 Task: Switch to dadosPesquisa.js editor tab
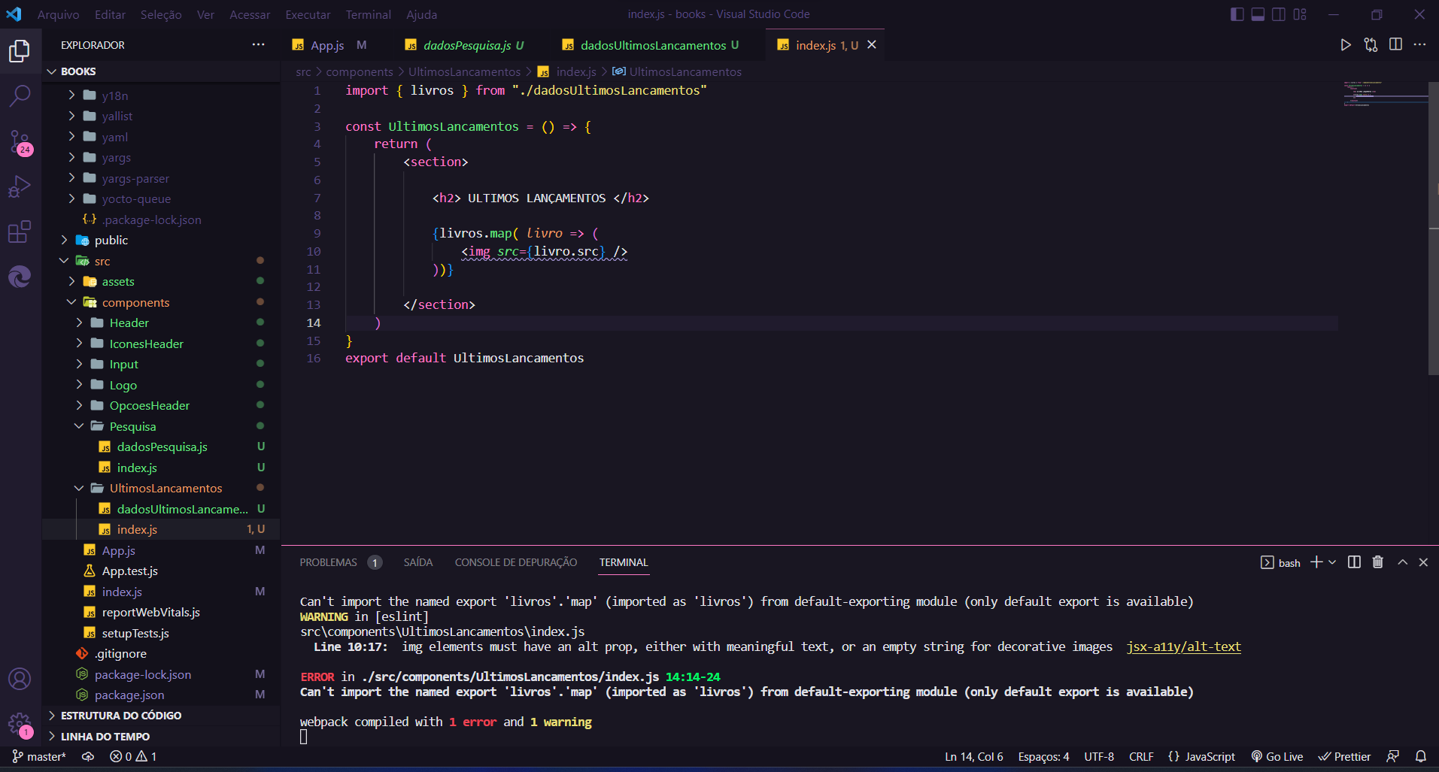[x=466, y=45]
